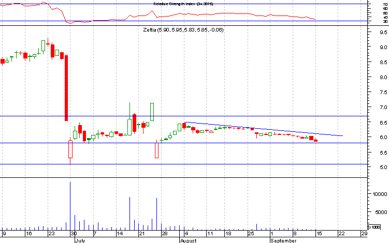Click the tallest volume bar near June 30

(x=70, y=206)
